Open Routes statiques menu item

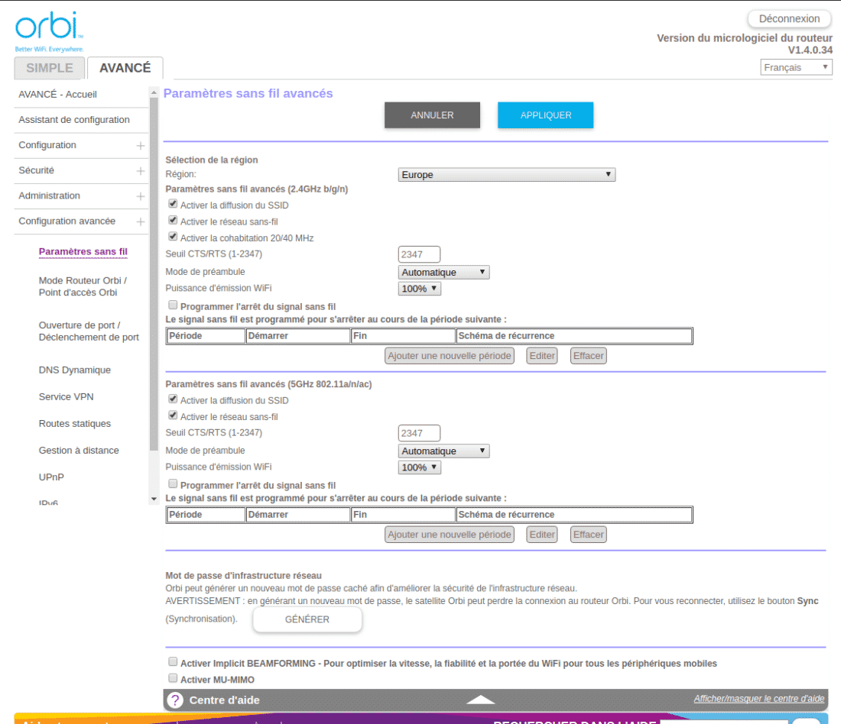point(75,423)
